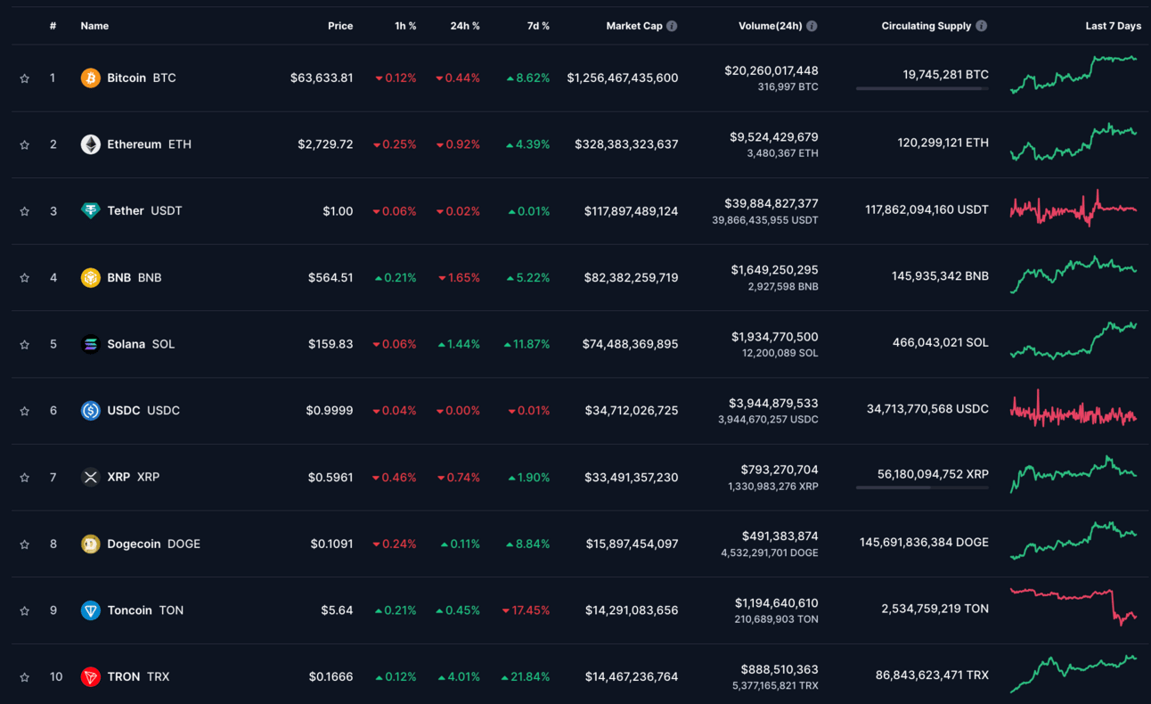Click the yellow BNB logo icon

point(91,278)
